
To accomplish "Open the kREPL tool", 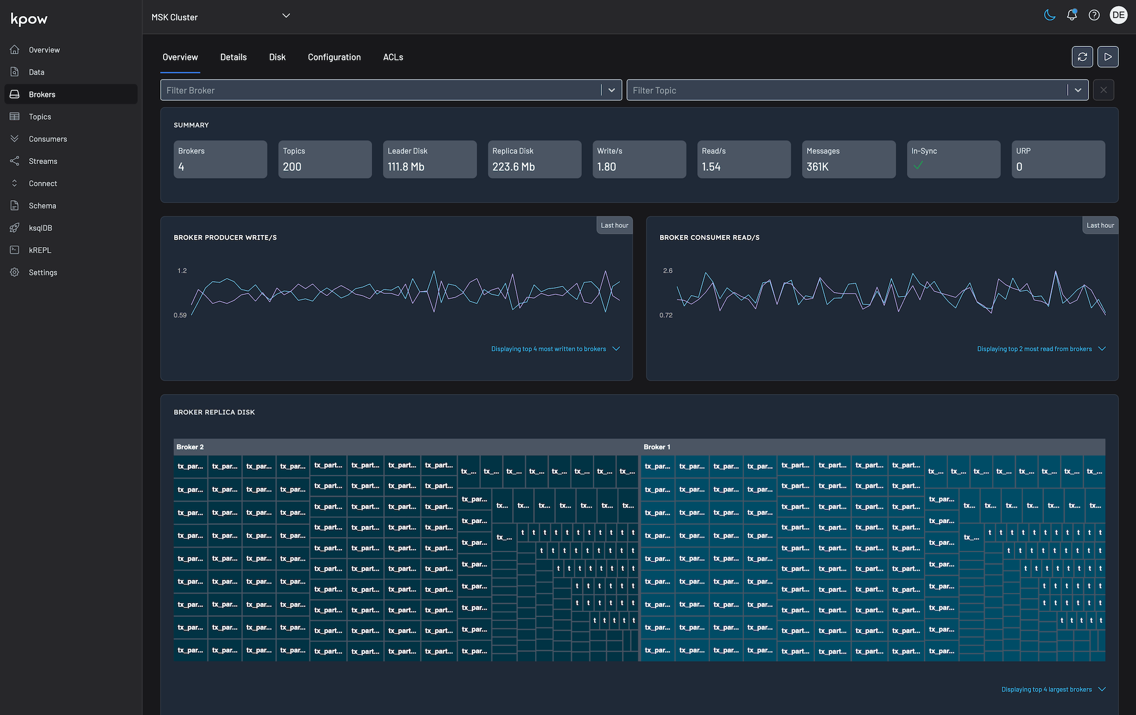I will click(x=39, y=250).
